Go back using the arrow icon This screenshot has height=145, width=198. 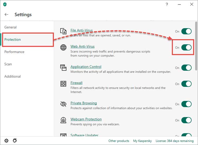(x=6, y=15)
